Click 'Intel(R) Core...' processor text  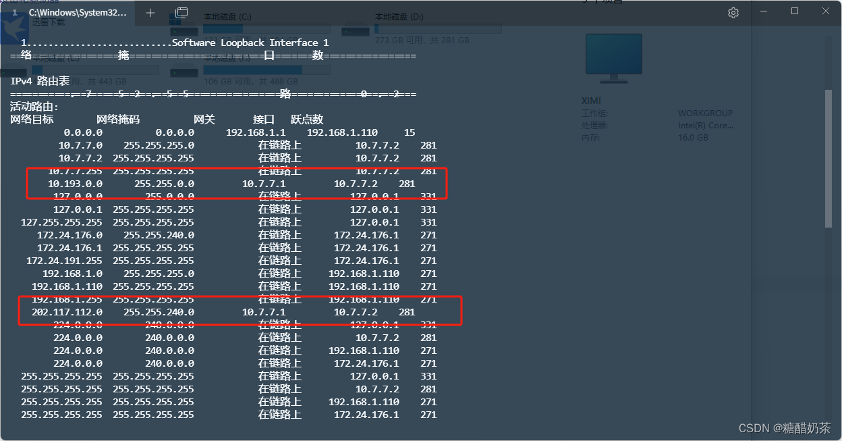pos(706,126)
